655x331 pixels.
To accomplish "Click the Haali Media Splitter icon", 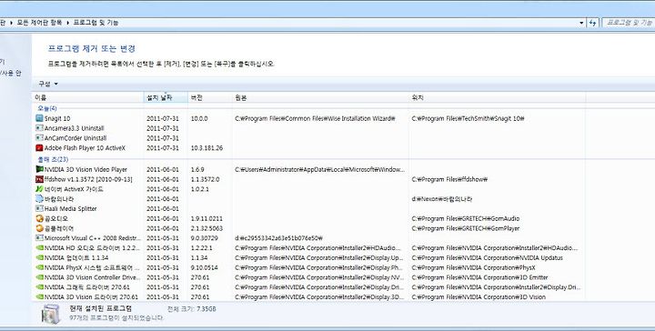I will pyautogui.click(x=39, y=209).
